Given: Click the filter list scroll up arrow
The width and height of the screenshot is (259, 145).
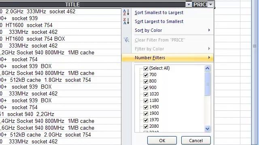Looking at the screenshot, I should tap(208, 68).
